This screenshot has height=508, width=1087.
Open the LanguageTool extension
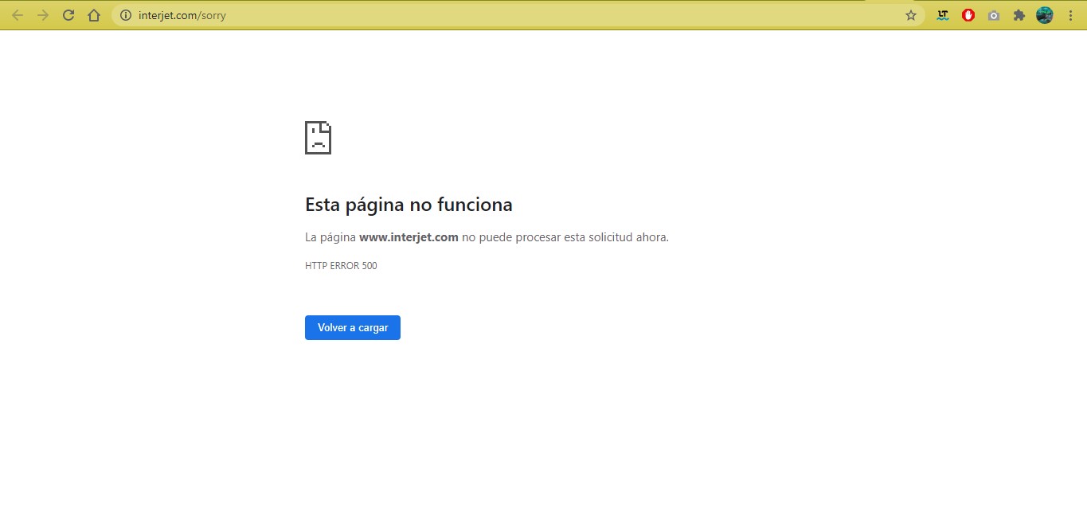(x=943, y=15)
